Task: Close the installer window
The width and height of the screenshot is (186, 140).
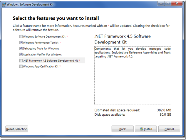Action: [177, 4]
